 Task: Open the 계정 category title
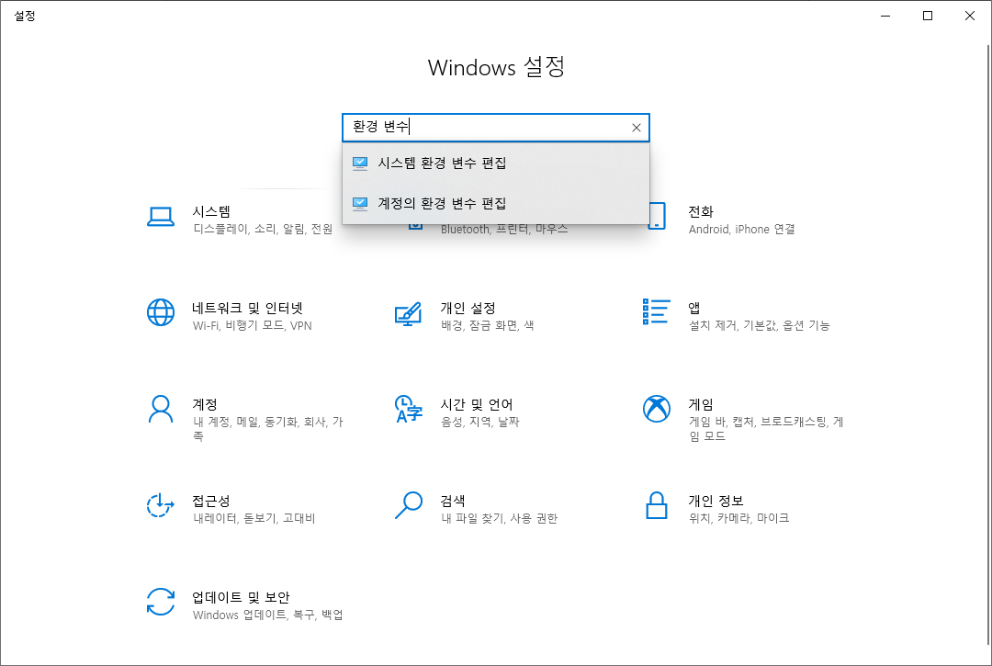click(205, 404)
